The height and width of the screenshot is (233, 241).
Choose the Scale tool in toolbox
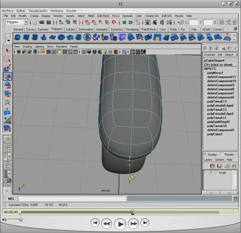(7, 94)
